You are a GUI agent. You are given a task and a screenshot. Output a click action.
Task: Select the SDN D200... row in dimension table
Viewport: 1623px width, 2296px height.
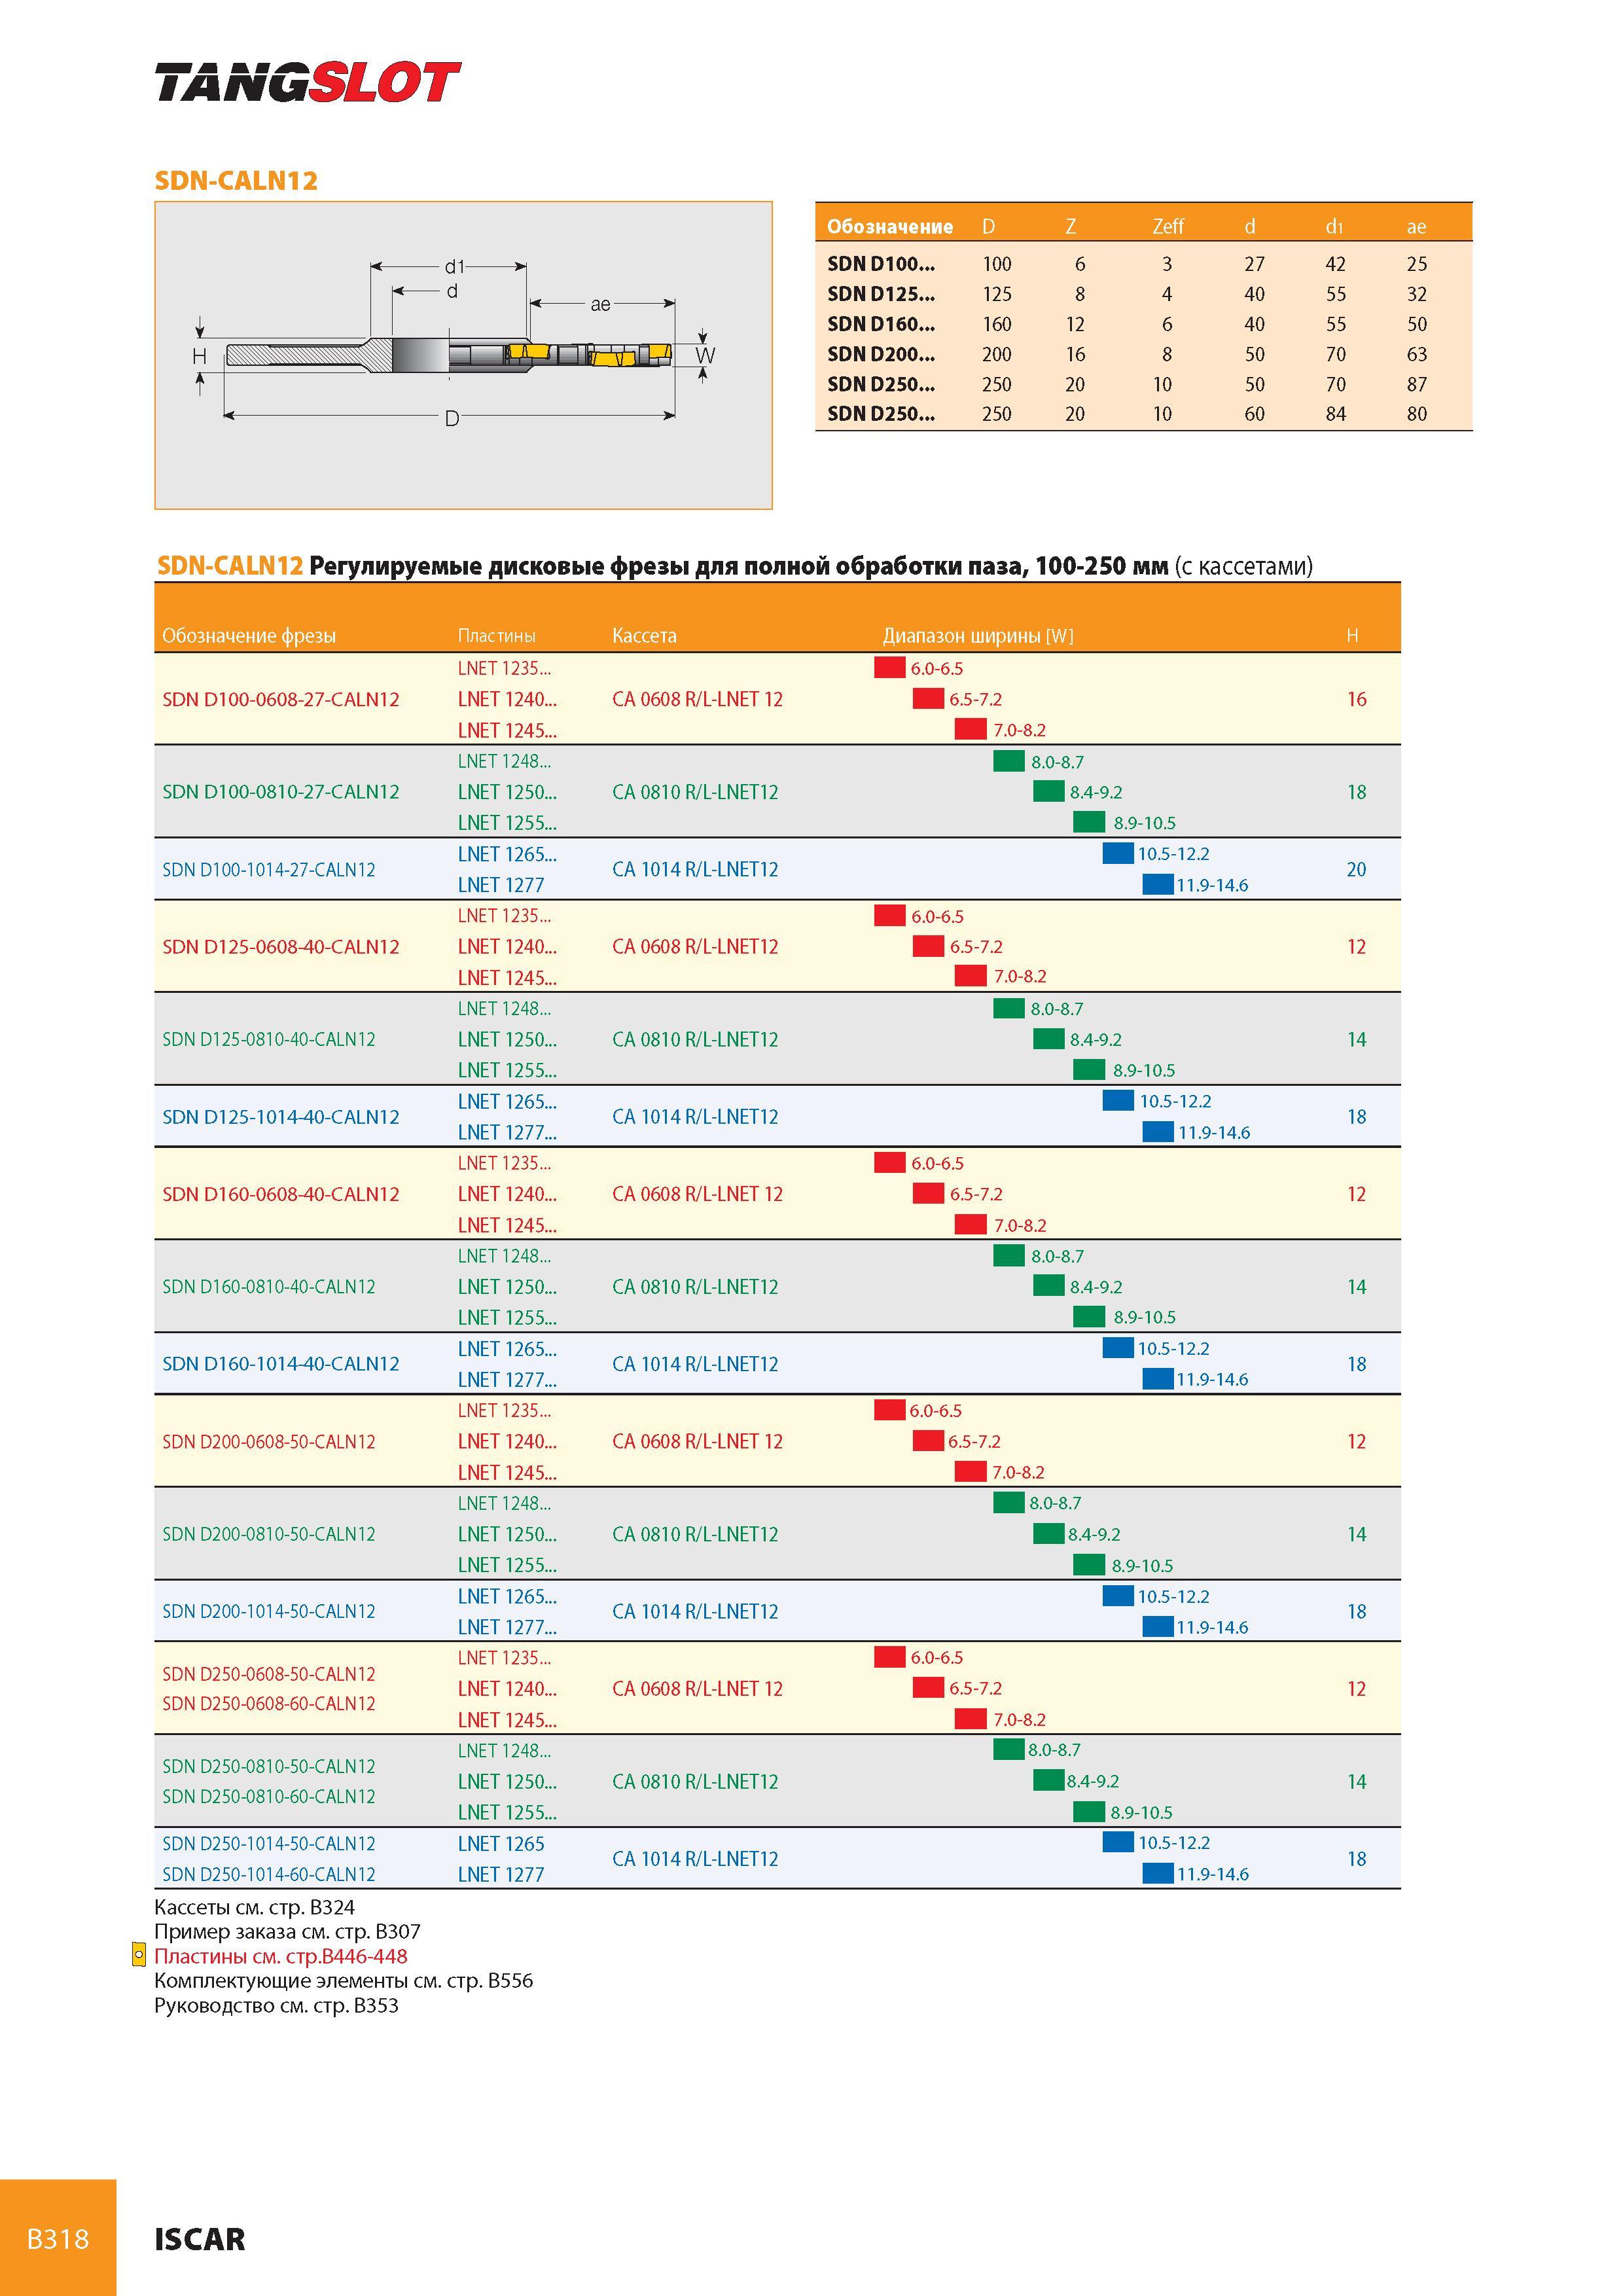[1143, 354]
